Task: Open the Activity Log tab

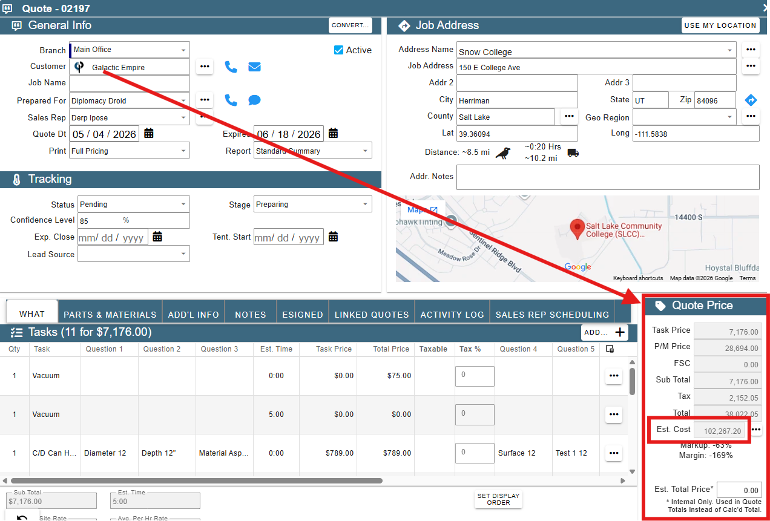Action: tap(452, 314)
